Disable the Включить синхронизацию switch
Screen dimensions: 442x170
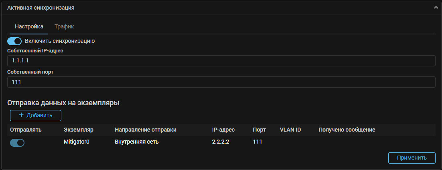click(14, 41)
